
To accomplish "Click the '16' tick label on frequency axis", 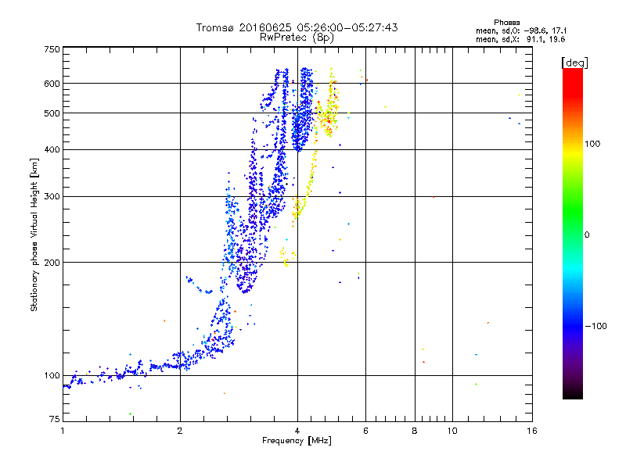I will [532, 431].
